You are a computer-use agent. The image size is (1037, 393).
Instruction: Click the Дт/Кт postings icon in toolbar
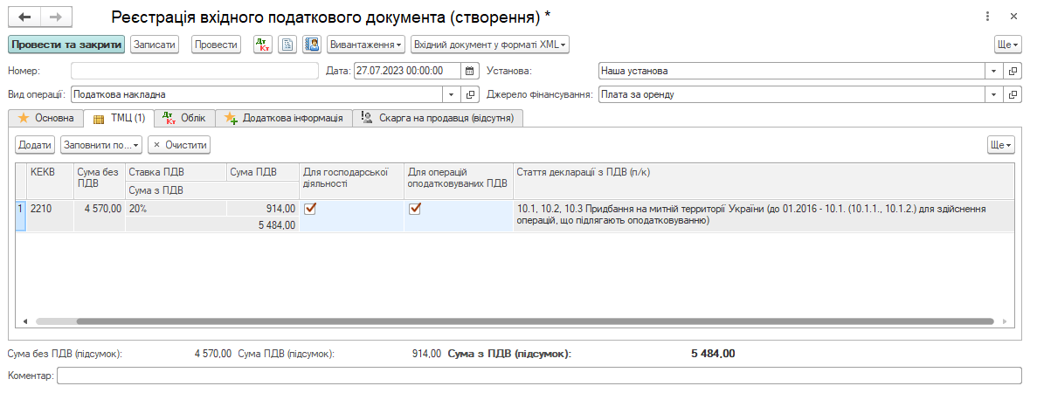point(262,45)
